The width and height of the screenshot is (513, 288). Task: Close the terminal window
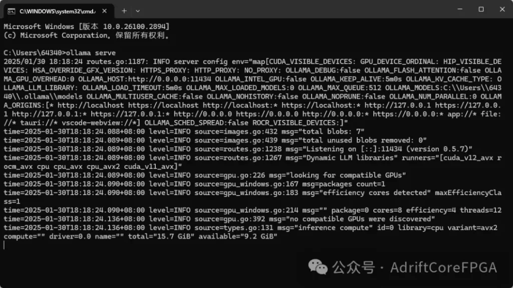pyautogui.click(x=502, y=9)
